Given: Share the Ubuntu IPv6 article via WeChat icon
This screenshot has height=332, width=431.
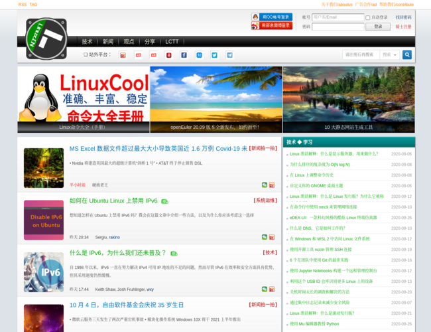Looking at the screenshot, I should click(x=265, y=237).
